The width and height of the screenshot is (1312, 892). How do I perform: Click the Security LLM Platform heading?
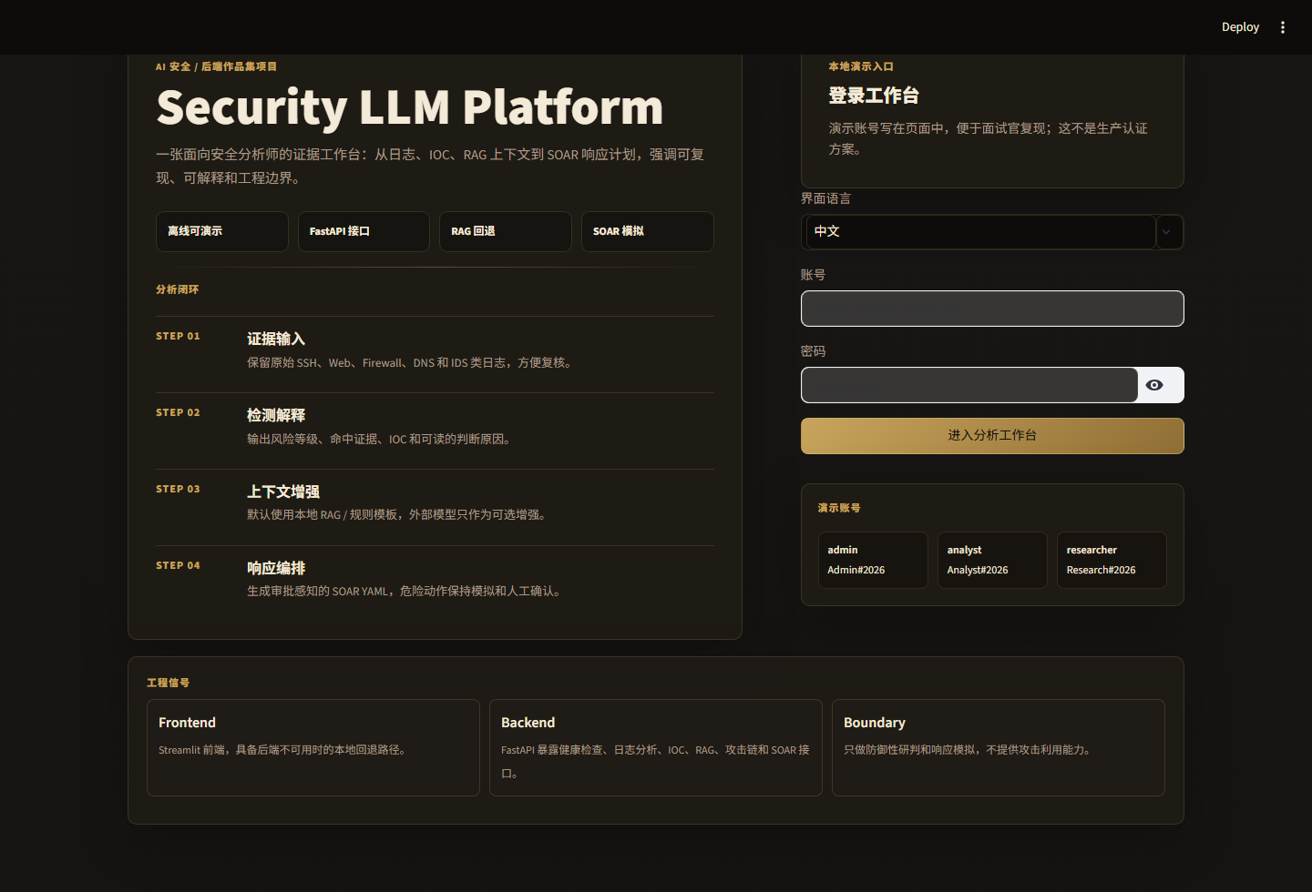pos(410,107)
